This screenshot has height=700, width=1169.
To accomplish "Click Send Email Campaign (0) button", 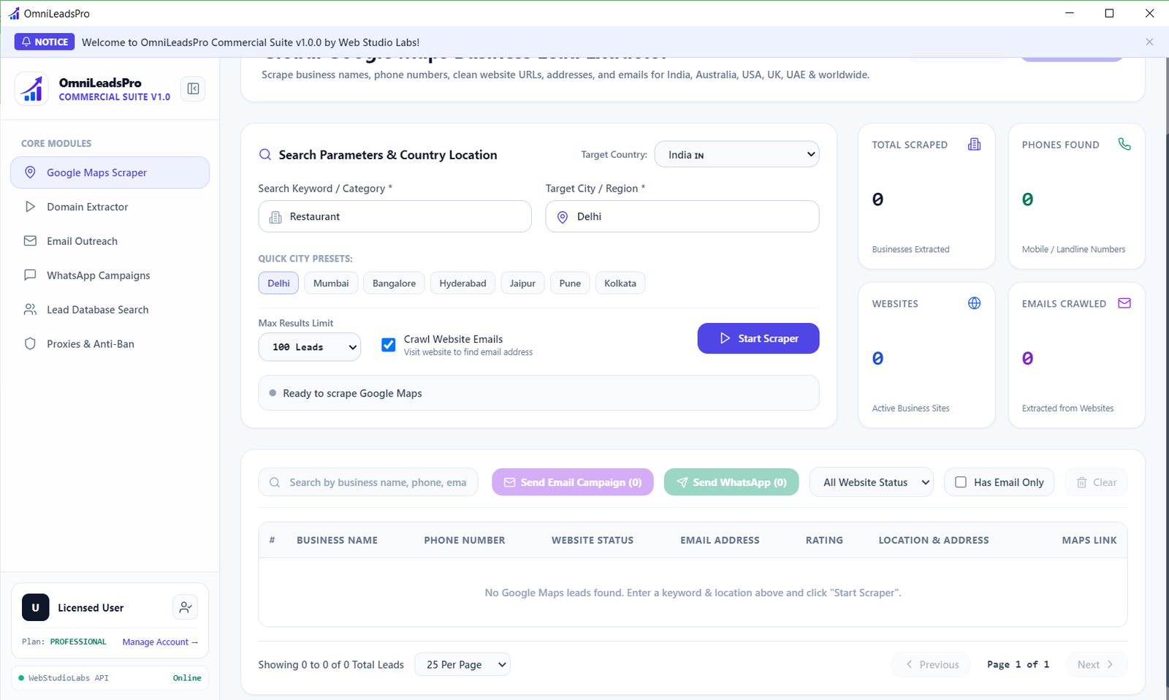I will pyautogui.click(x=573, y=482).
